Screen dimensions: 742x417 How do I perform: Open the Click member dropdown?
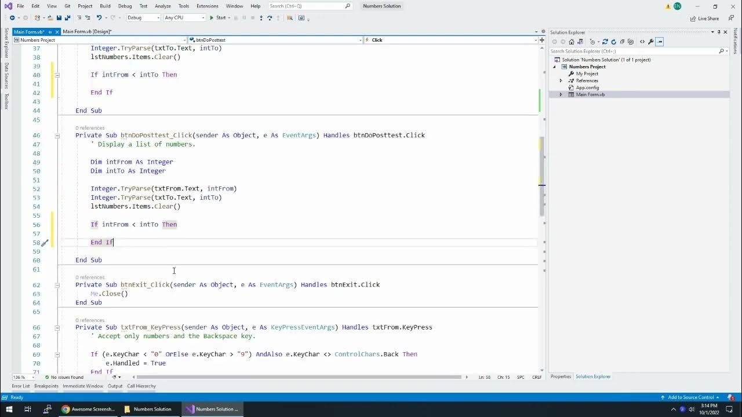coord(451,40)
